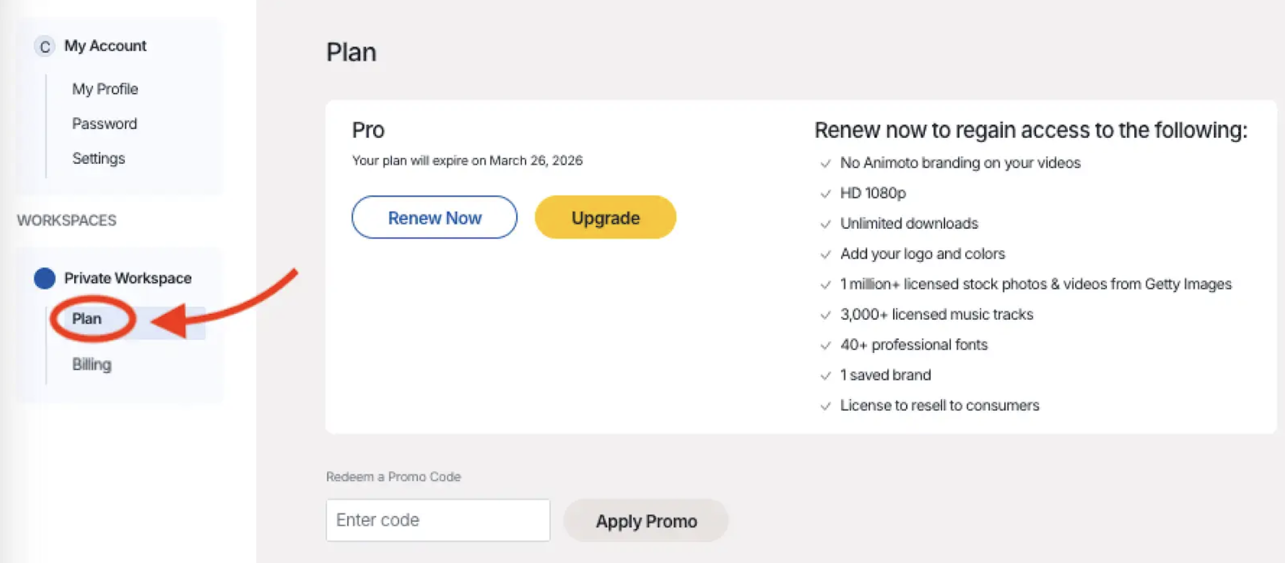The height and width of the screenshot is (563, 1285).
Task: Click checkmark next to 1 saved brand
Action: (825, 376)
